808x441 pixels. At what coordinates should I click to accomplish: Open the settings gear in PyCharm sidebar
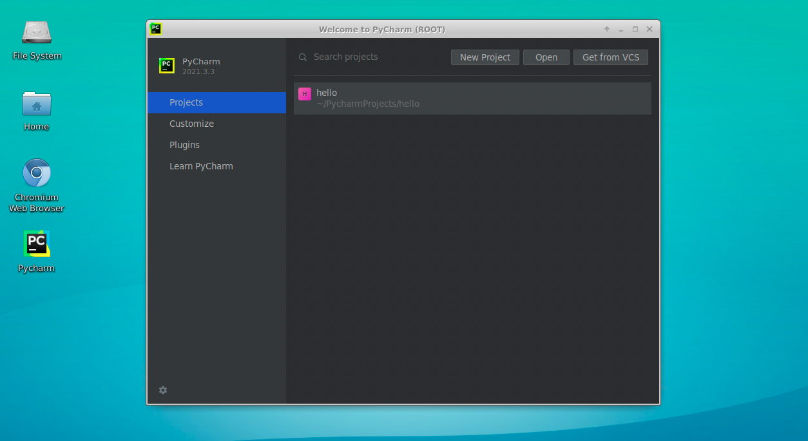pos(163,390)
